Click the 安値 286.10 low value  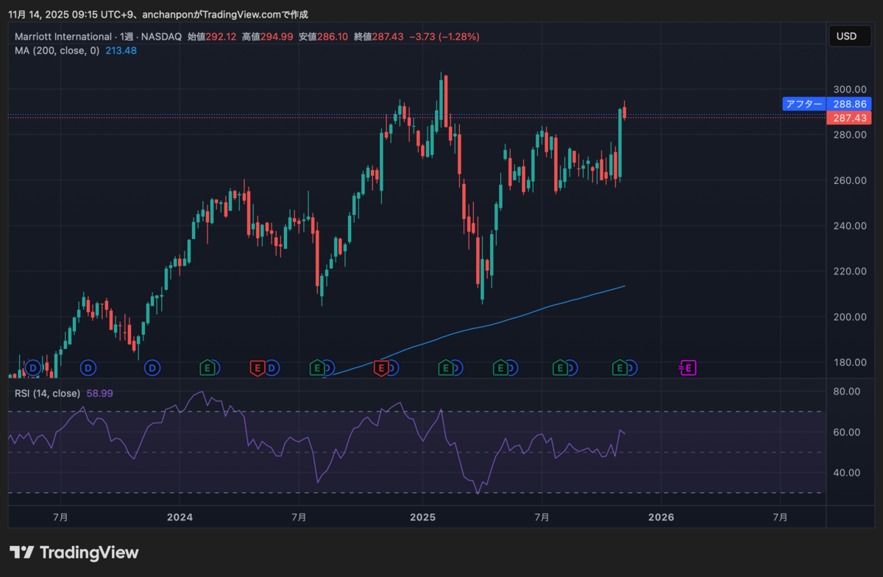coord(323,36)
